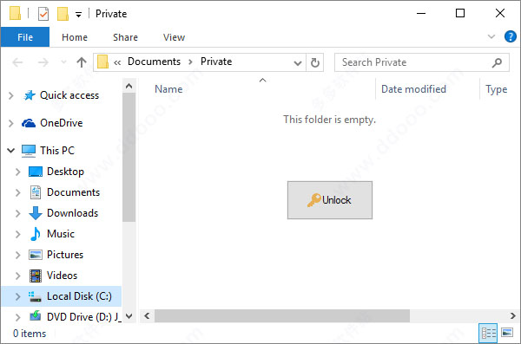The height and width of the screenshot is (344, 521).
Task: Click the Properties quick access toolbar icon
Action: tap(43, 14)
